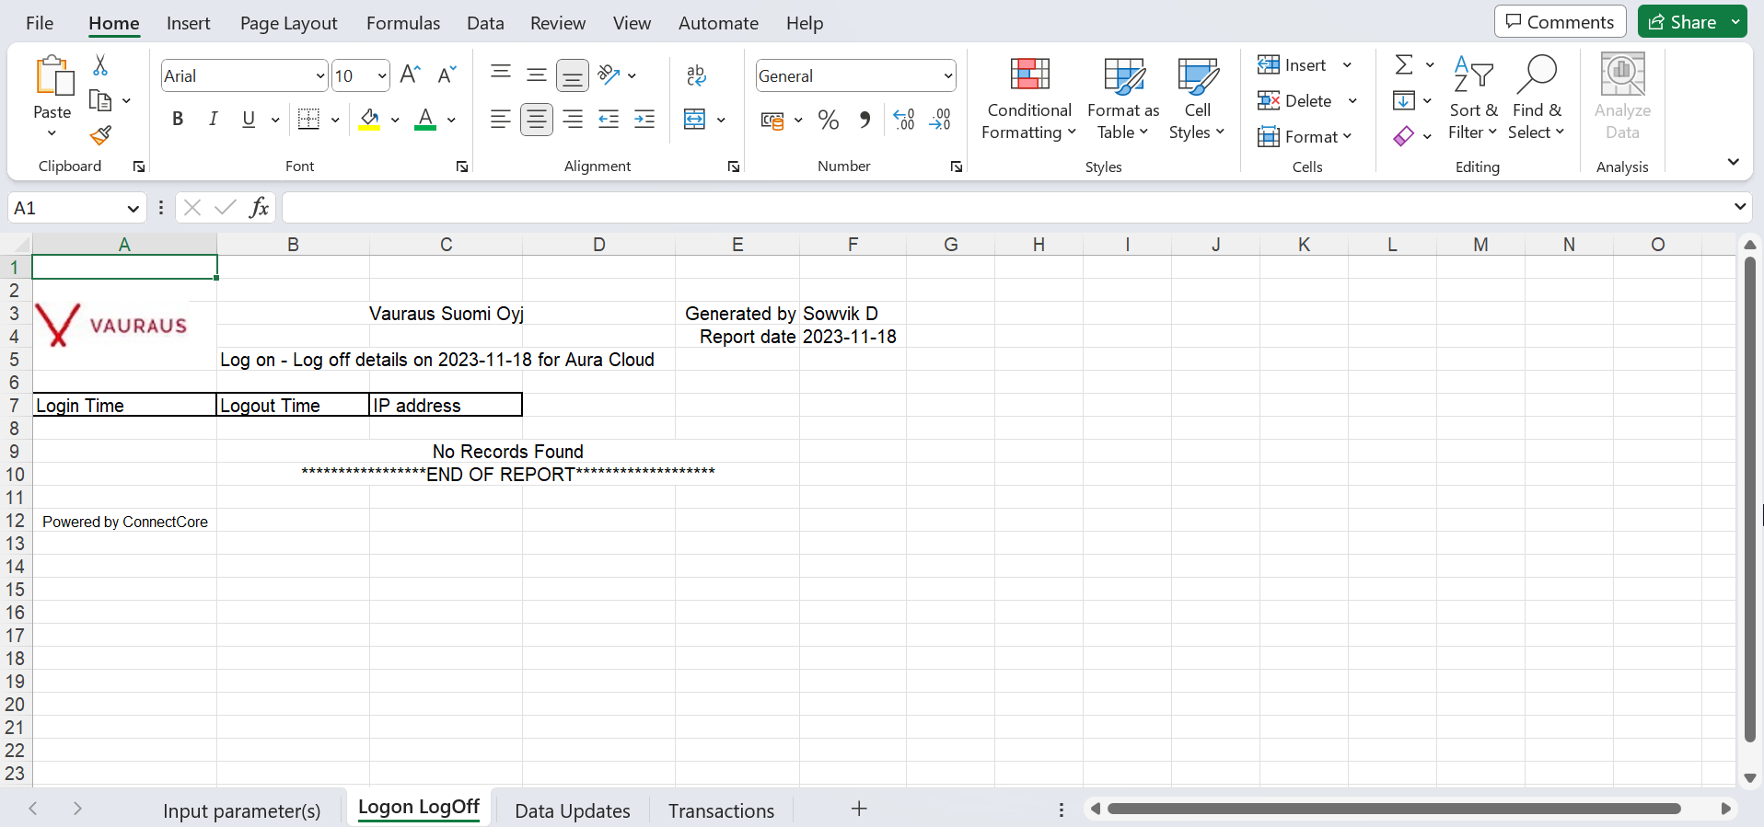Image resolution: width=1764 pixels, height=827 pixels.
Task: Apply the yellow Fill Color swatch
Action: click(370, 120)
